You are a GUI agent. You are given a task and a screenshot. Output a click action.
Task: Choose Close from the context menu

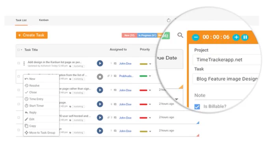pyautogui.click(x=41, y=92)
